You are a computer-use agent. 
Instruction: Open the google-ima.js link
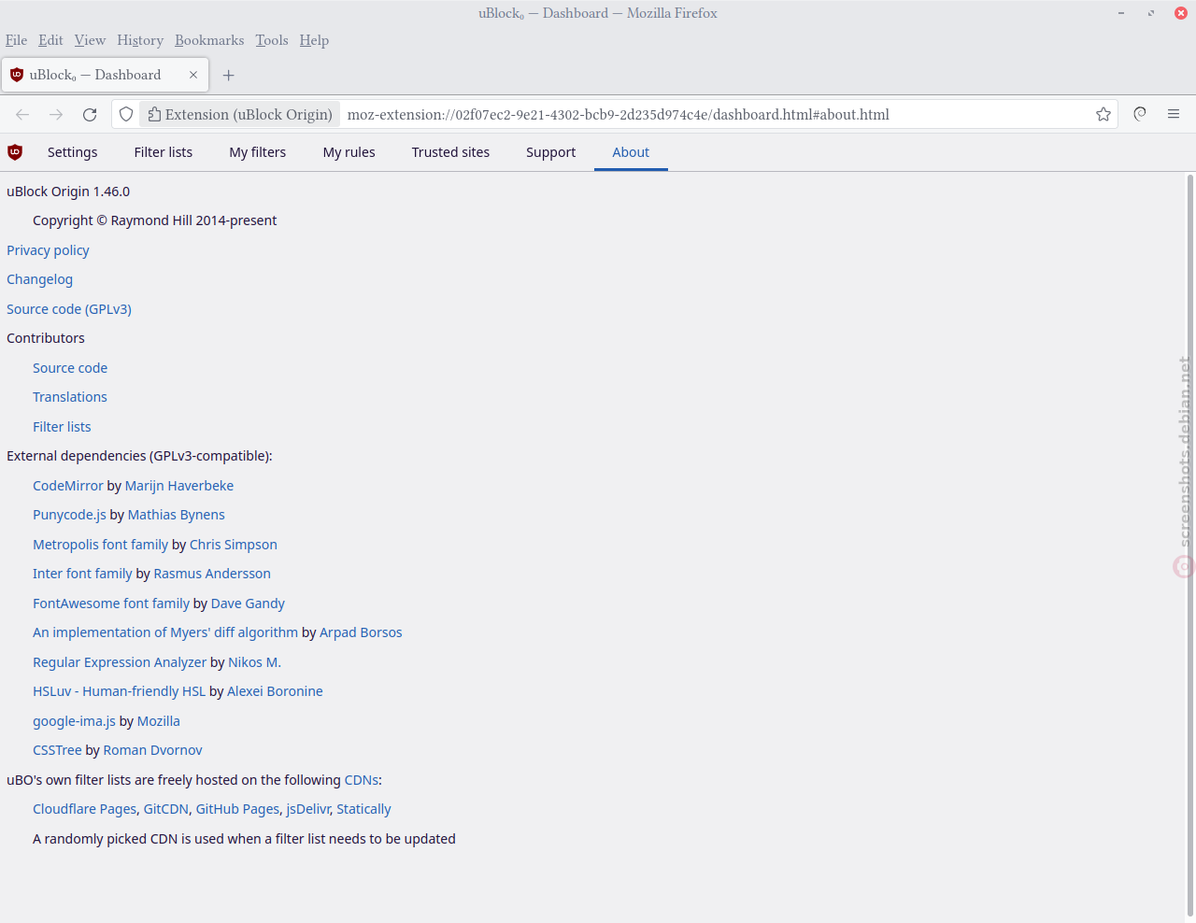coord(74,721)
